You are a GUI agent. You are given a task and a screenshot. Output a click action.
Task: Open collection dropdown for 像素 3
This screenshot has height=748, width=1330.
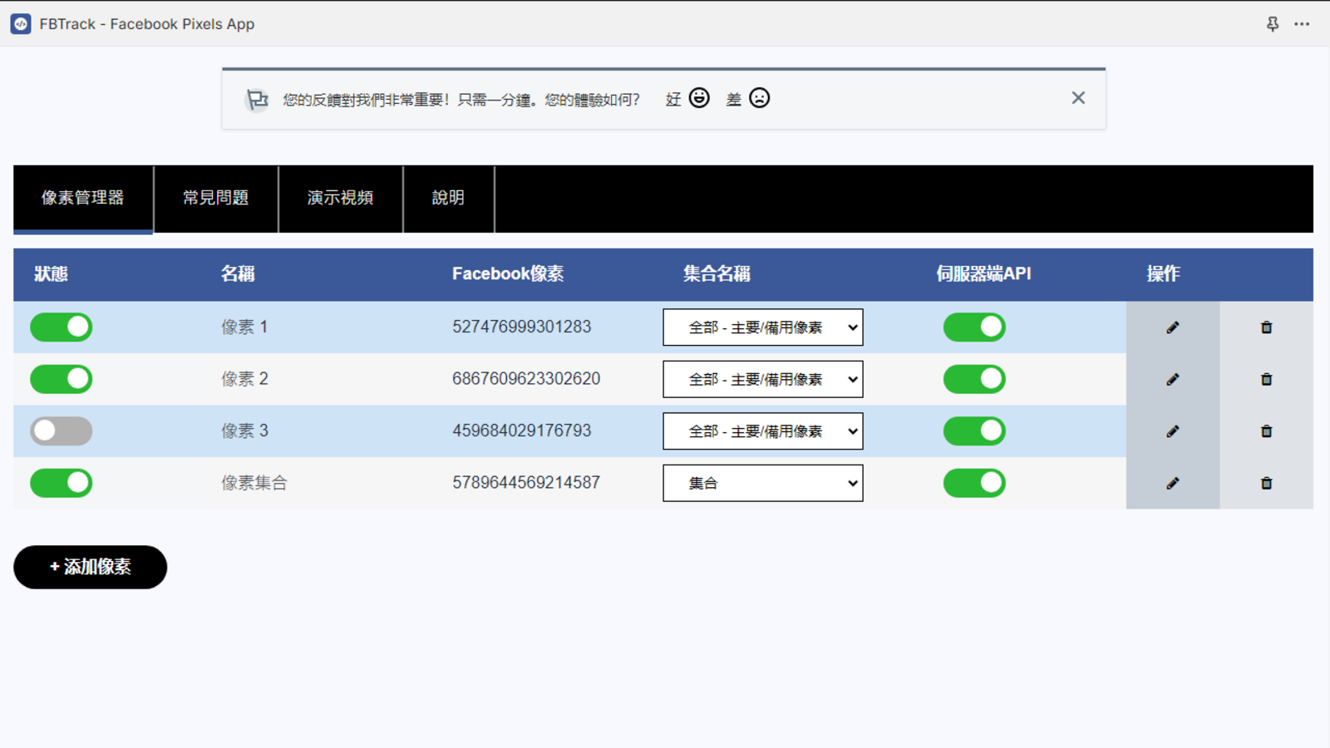[x=763, y=431]
